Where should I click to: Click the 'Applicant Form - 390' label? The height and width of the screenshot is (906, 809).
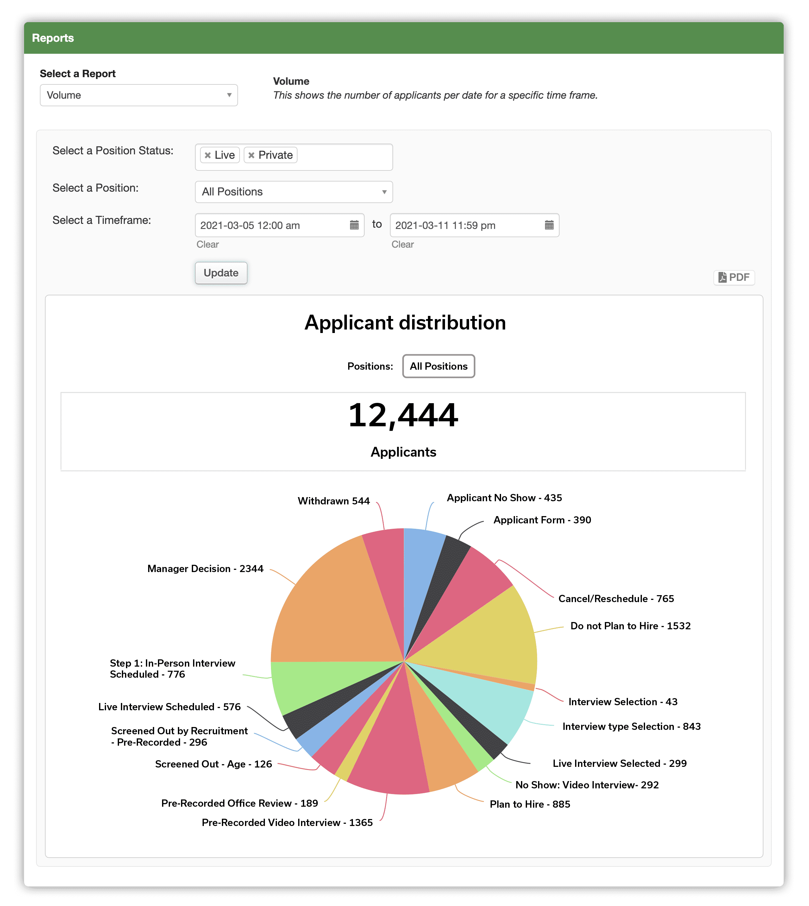(542, 520)
